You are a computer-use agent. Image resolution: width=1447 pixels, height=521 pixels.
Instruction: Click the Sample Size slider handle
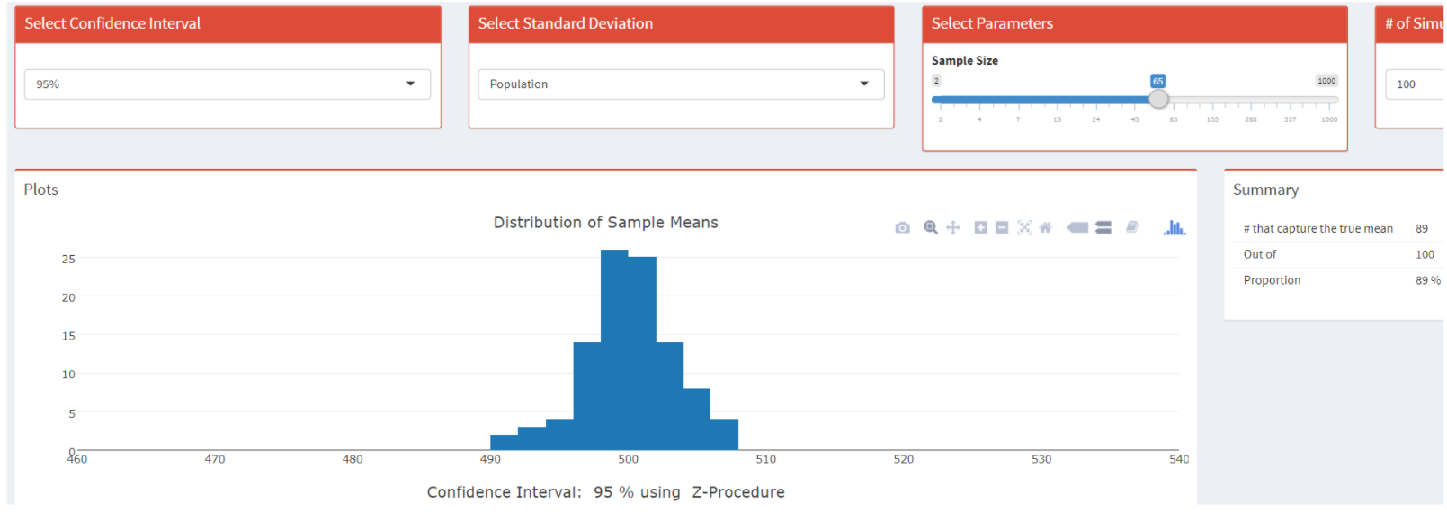(x=1158, y=100)
